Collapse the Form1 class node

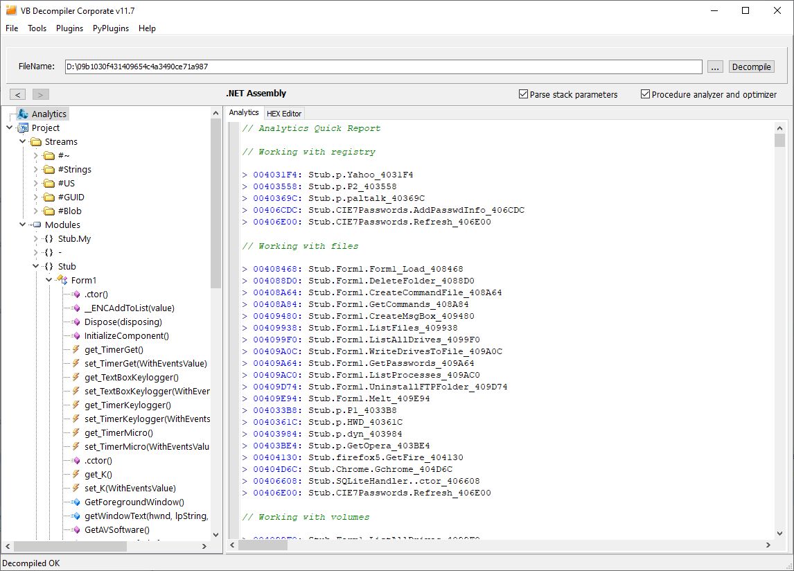click(49, 280)
